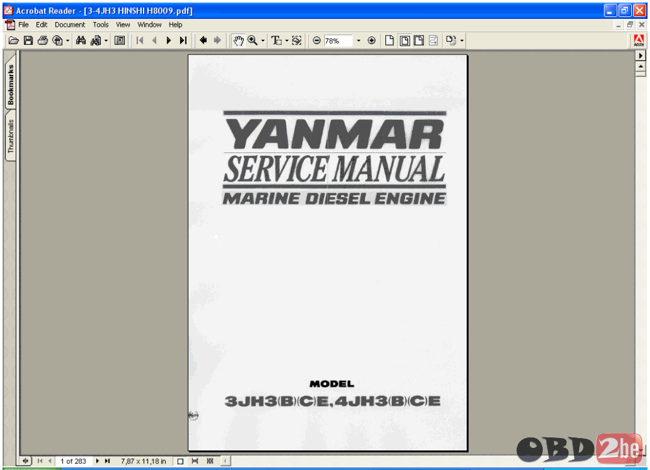Click the zoom out minus button
The width and height of the screenshot is (650, 470).
317,41
